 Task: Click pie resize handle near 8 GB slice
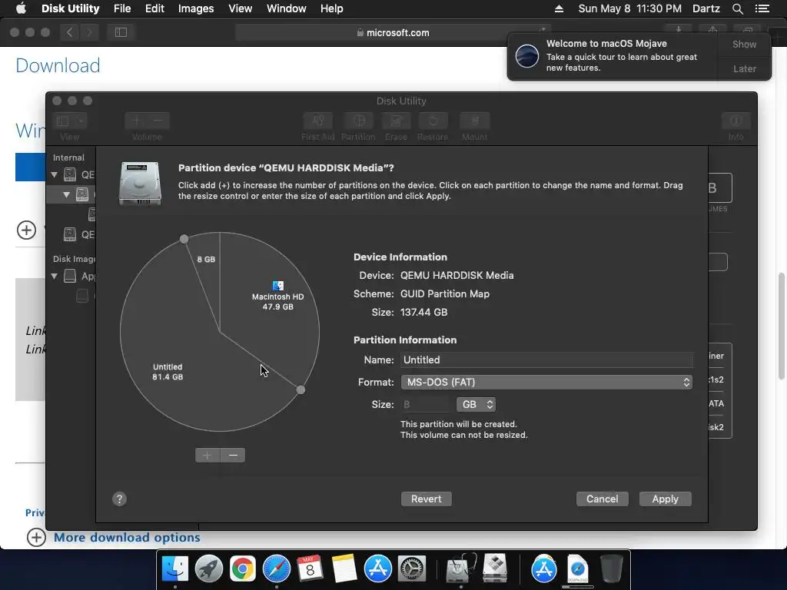[184, 239]
